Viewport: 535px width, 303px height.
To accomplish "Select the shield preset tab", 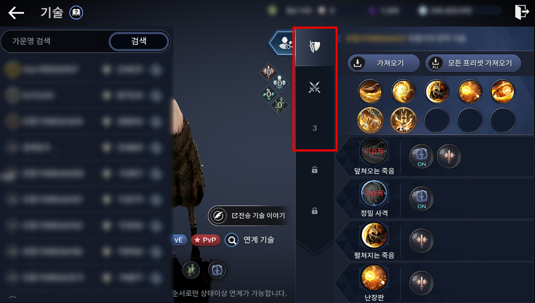I will pos(314,46).
